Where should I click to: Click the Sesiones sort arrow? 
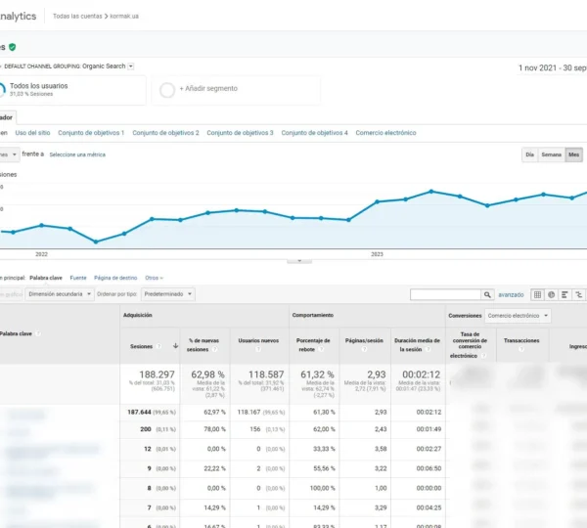pyautogui.click(x=175, y=346)
